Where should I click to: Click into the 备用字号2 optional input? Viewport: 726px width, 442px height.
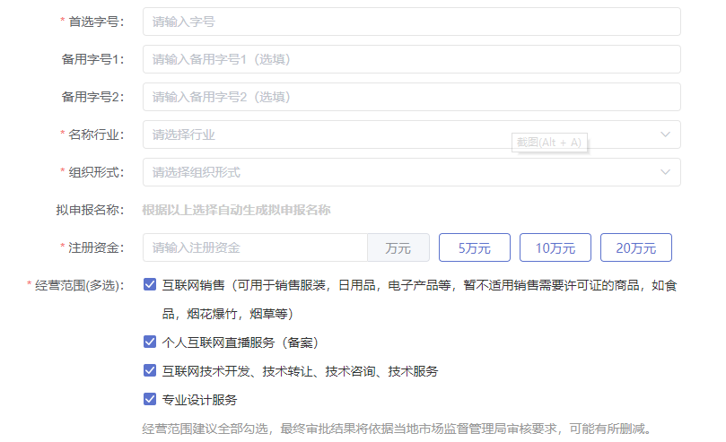(411, 97)
